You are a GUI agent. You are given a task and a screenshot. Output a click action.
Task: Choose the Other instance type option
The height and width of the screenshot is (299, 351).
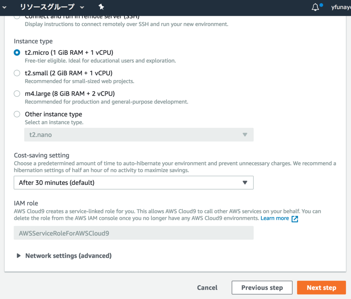click(x=17, y=114)
